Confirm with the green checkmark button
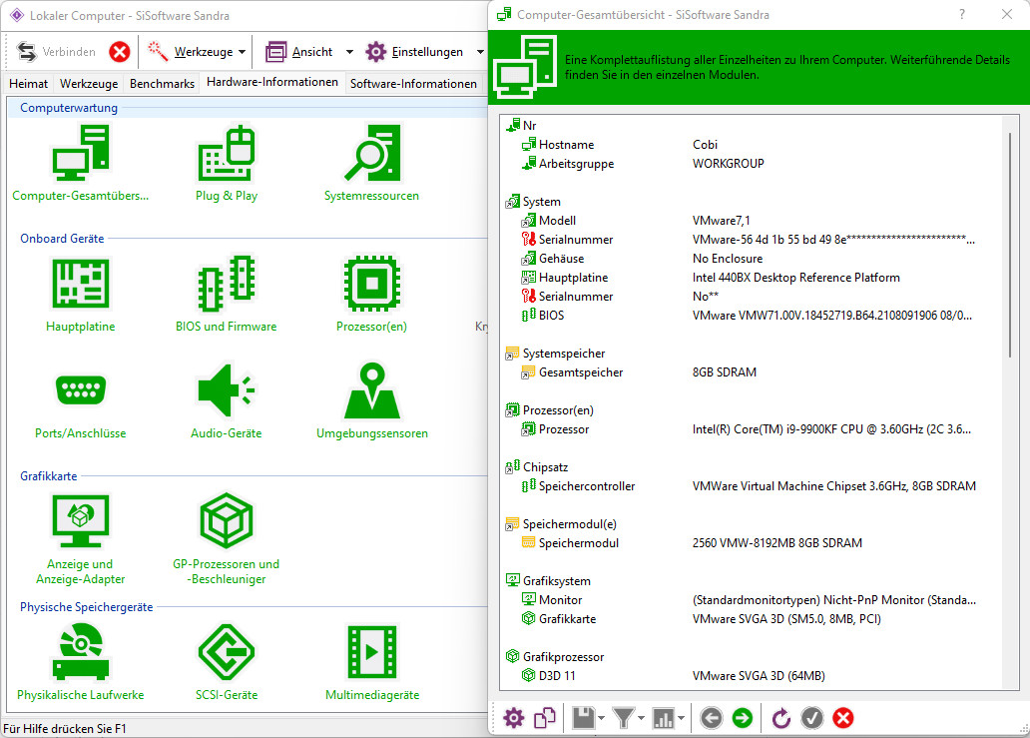 (811, 718)
